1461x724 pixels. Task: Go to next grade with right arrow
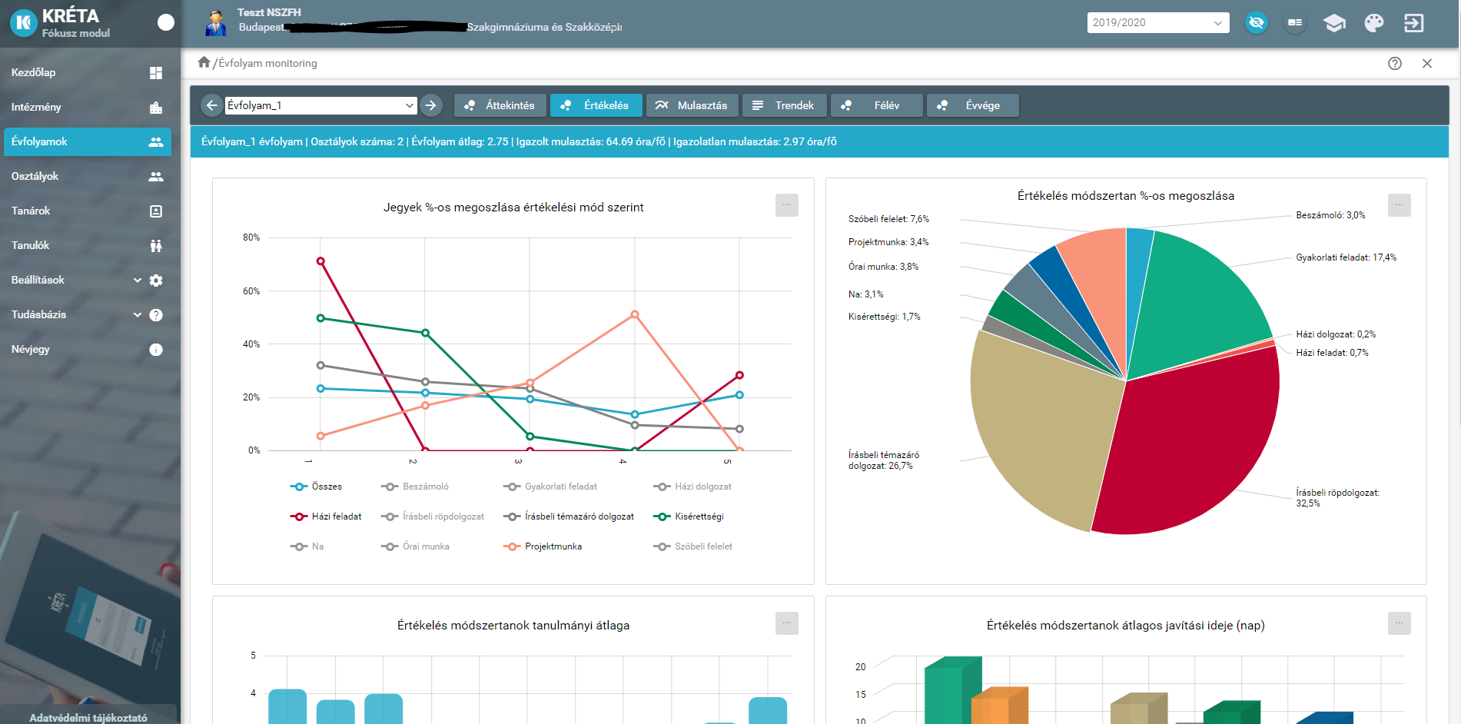431,105
